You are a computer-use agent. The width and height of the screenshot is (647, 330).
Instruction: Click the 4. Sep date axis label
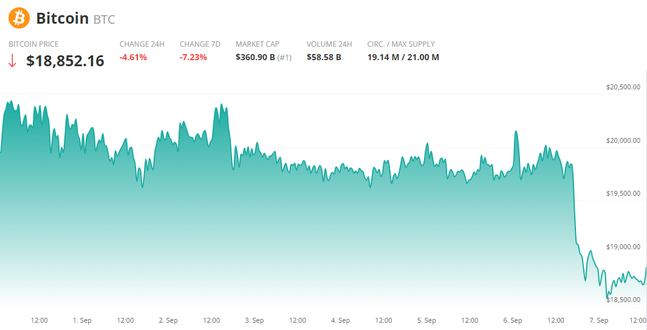point(340,320)
